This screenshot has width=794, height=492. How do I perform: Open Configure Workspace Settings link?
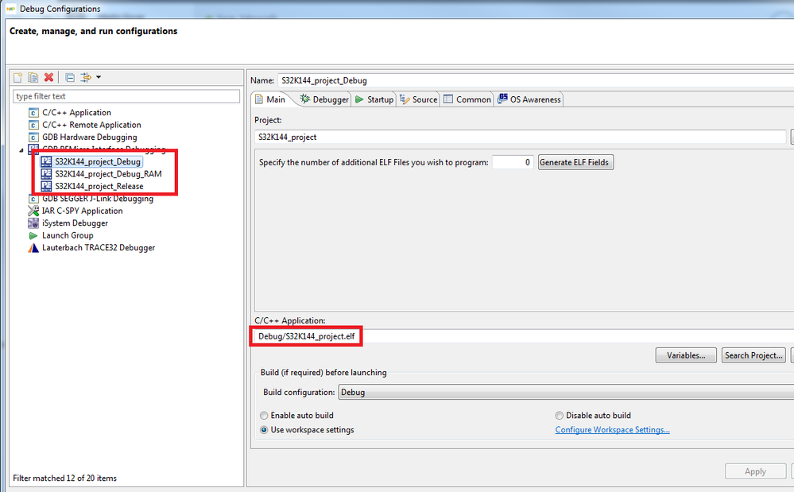pyautogui.click(x=612, y=430)
